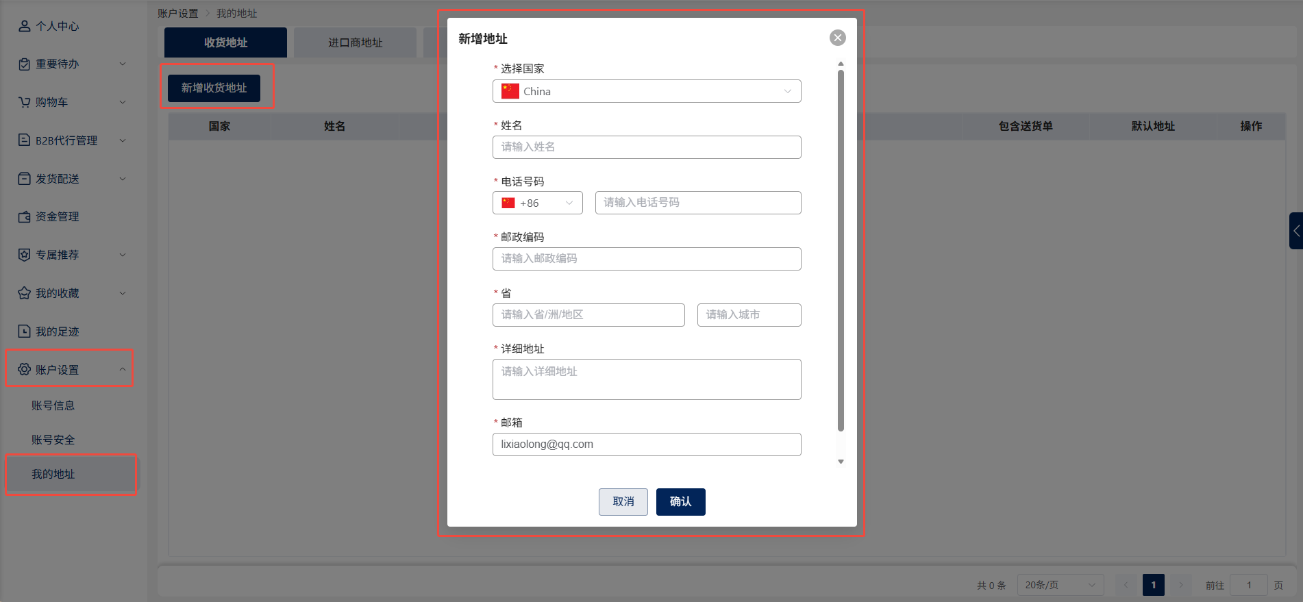Switch to the 进口商地址 tab

[355, 42]
